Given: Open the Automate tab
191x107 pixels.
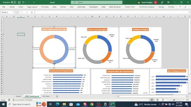Looking at the screenshot, I should coord(81,7).
